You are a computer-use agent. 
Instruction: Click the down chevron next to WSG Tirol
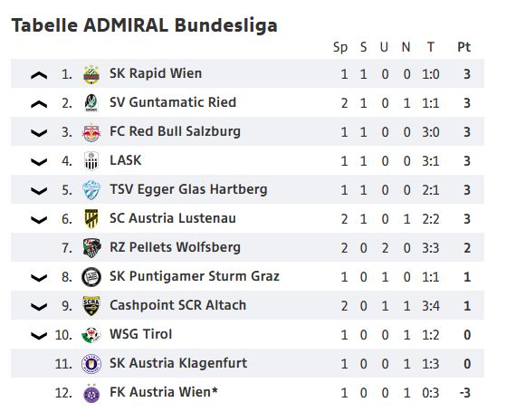[x=39, y=336]
